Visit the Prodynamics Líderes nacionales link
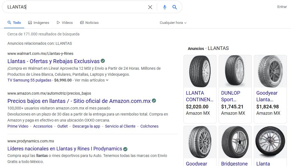 click(x=65, y=148)
